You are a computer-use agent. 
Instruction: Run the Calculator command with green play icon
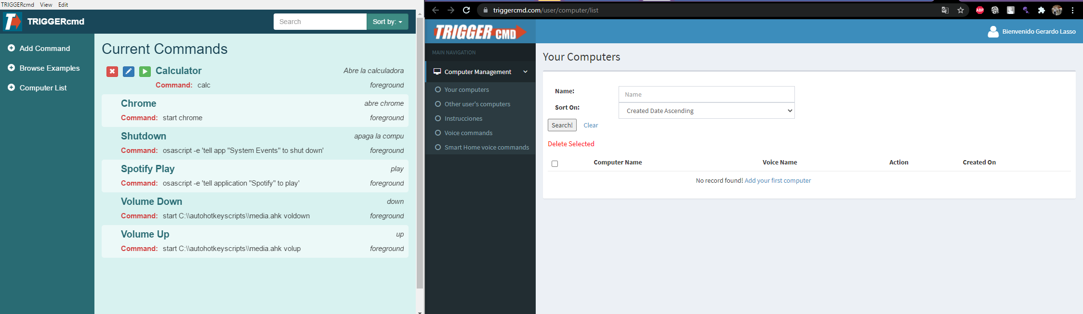click(x=145, y=72)
